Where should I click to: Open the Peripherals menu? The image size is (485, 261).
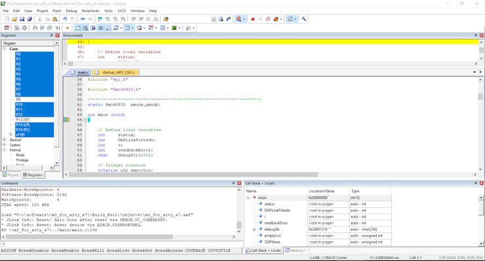90,11
